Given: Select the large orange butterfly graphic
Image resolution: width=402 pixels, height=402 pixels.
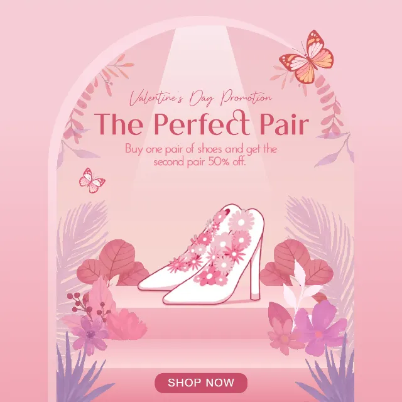Looking at the screenshot, I should click(x=307, y=58).
